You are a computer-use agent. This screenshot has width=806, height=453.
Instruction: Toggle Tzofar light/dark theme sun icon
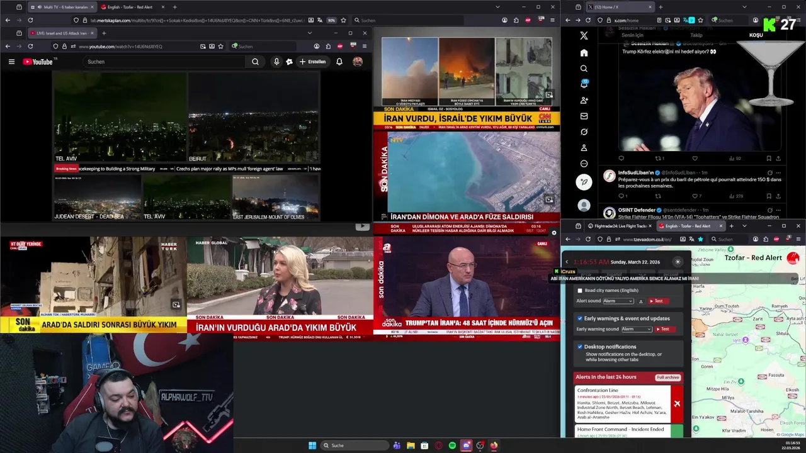[x=678, y=262]
